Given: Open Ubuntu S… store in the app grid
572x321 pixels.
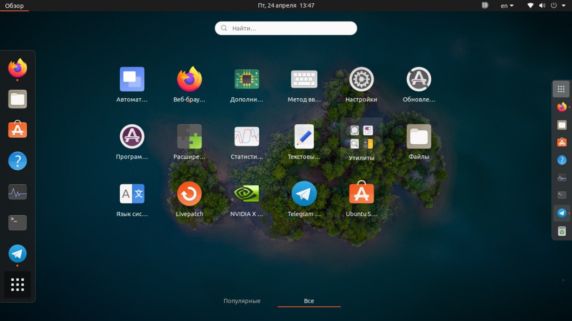Looking at the screenshot, I should tap(361, 199).
